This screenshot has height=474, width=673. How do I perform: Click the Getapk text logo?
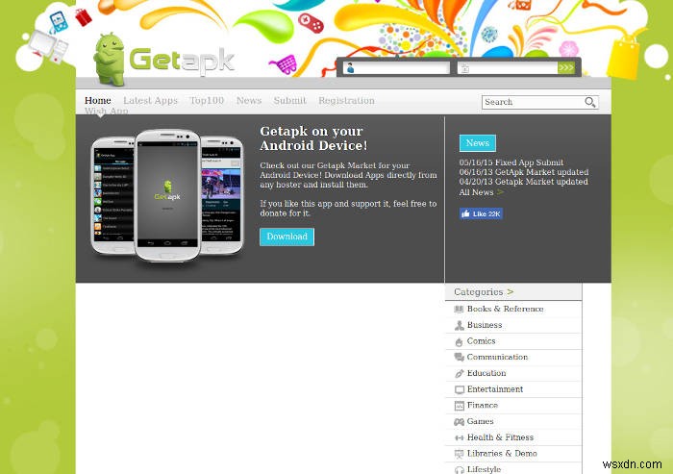click(182, 61)
